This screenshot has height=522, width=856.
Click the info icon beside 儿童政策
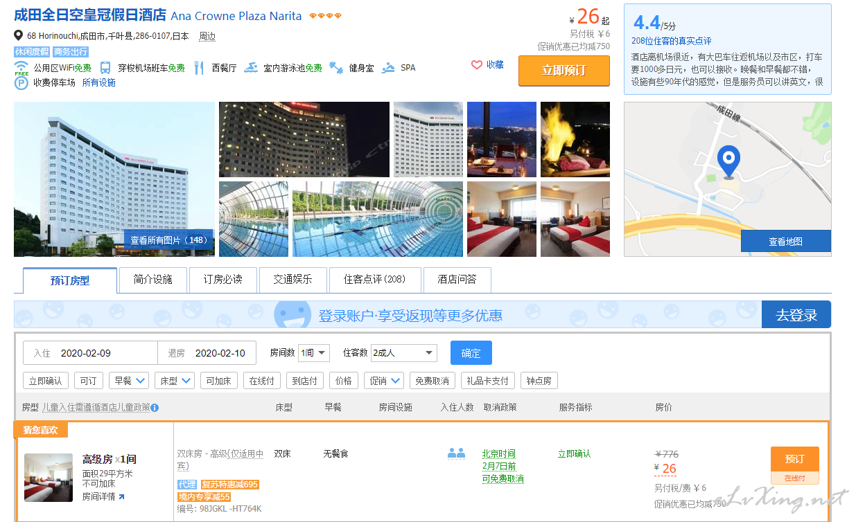155,408
